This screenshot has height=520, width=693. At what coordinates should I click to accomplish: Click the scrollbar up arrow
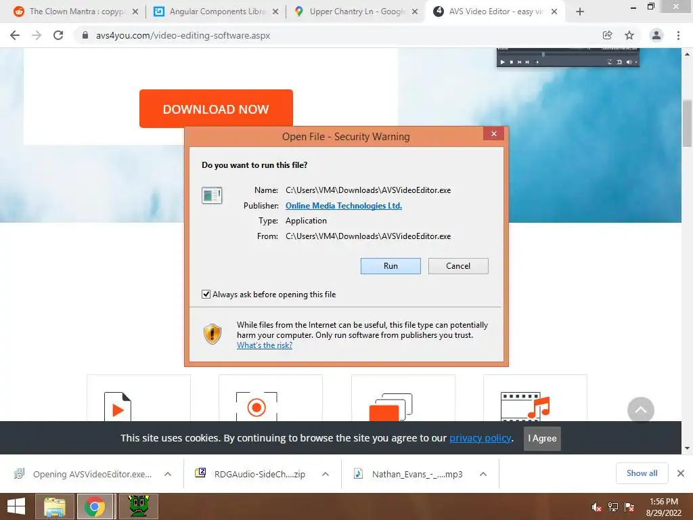click(687, 54)
